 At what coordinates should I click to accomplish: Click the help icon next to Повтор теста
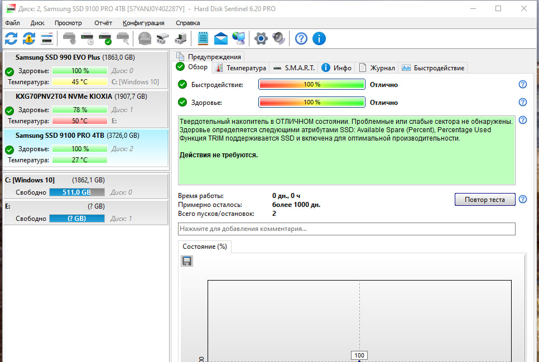[522, 199]
